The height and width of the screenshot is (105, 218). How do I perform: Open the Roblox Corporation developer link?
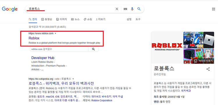pos(102,100)
